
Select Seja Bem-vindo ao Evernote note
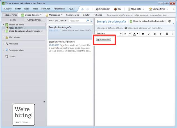(x=70, y=46)
